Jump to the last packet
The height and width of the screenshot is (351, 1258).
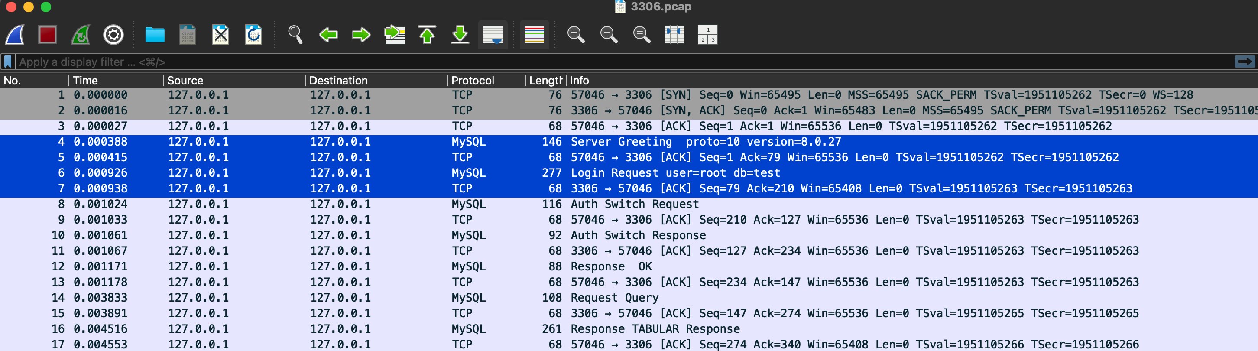click(x=460, y=35)
